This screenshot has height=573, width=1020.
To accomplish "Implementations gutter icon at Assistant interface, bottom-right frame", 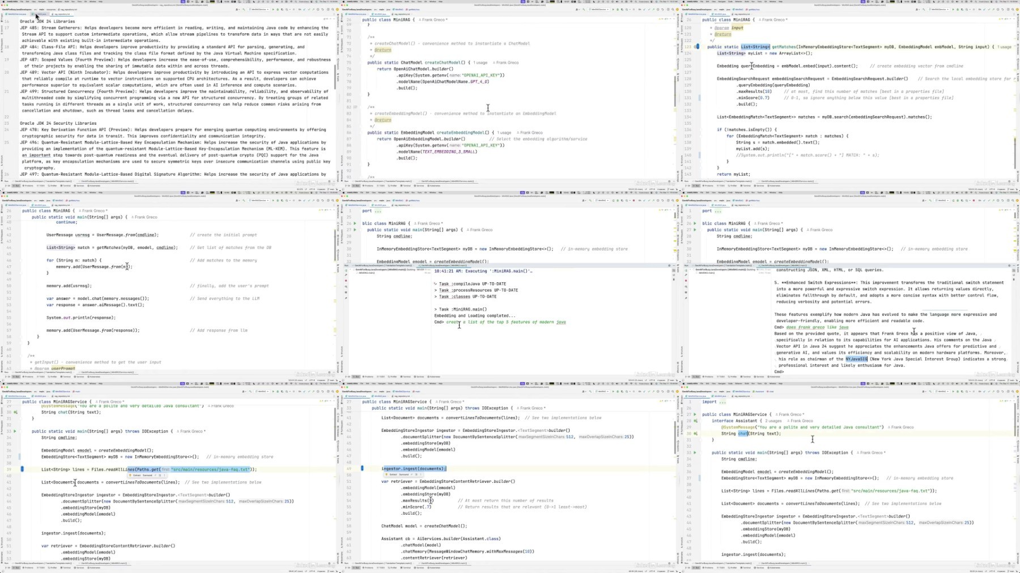I will tap(695, 421).
